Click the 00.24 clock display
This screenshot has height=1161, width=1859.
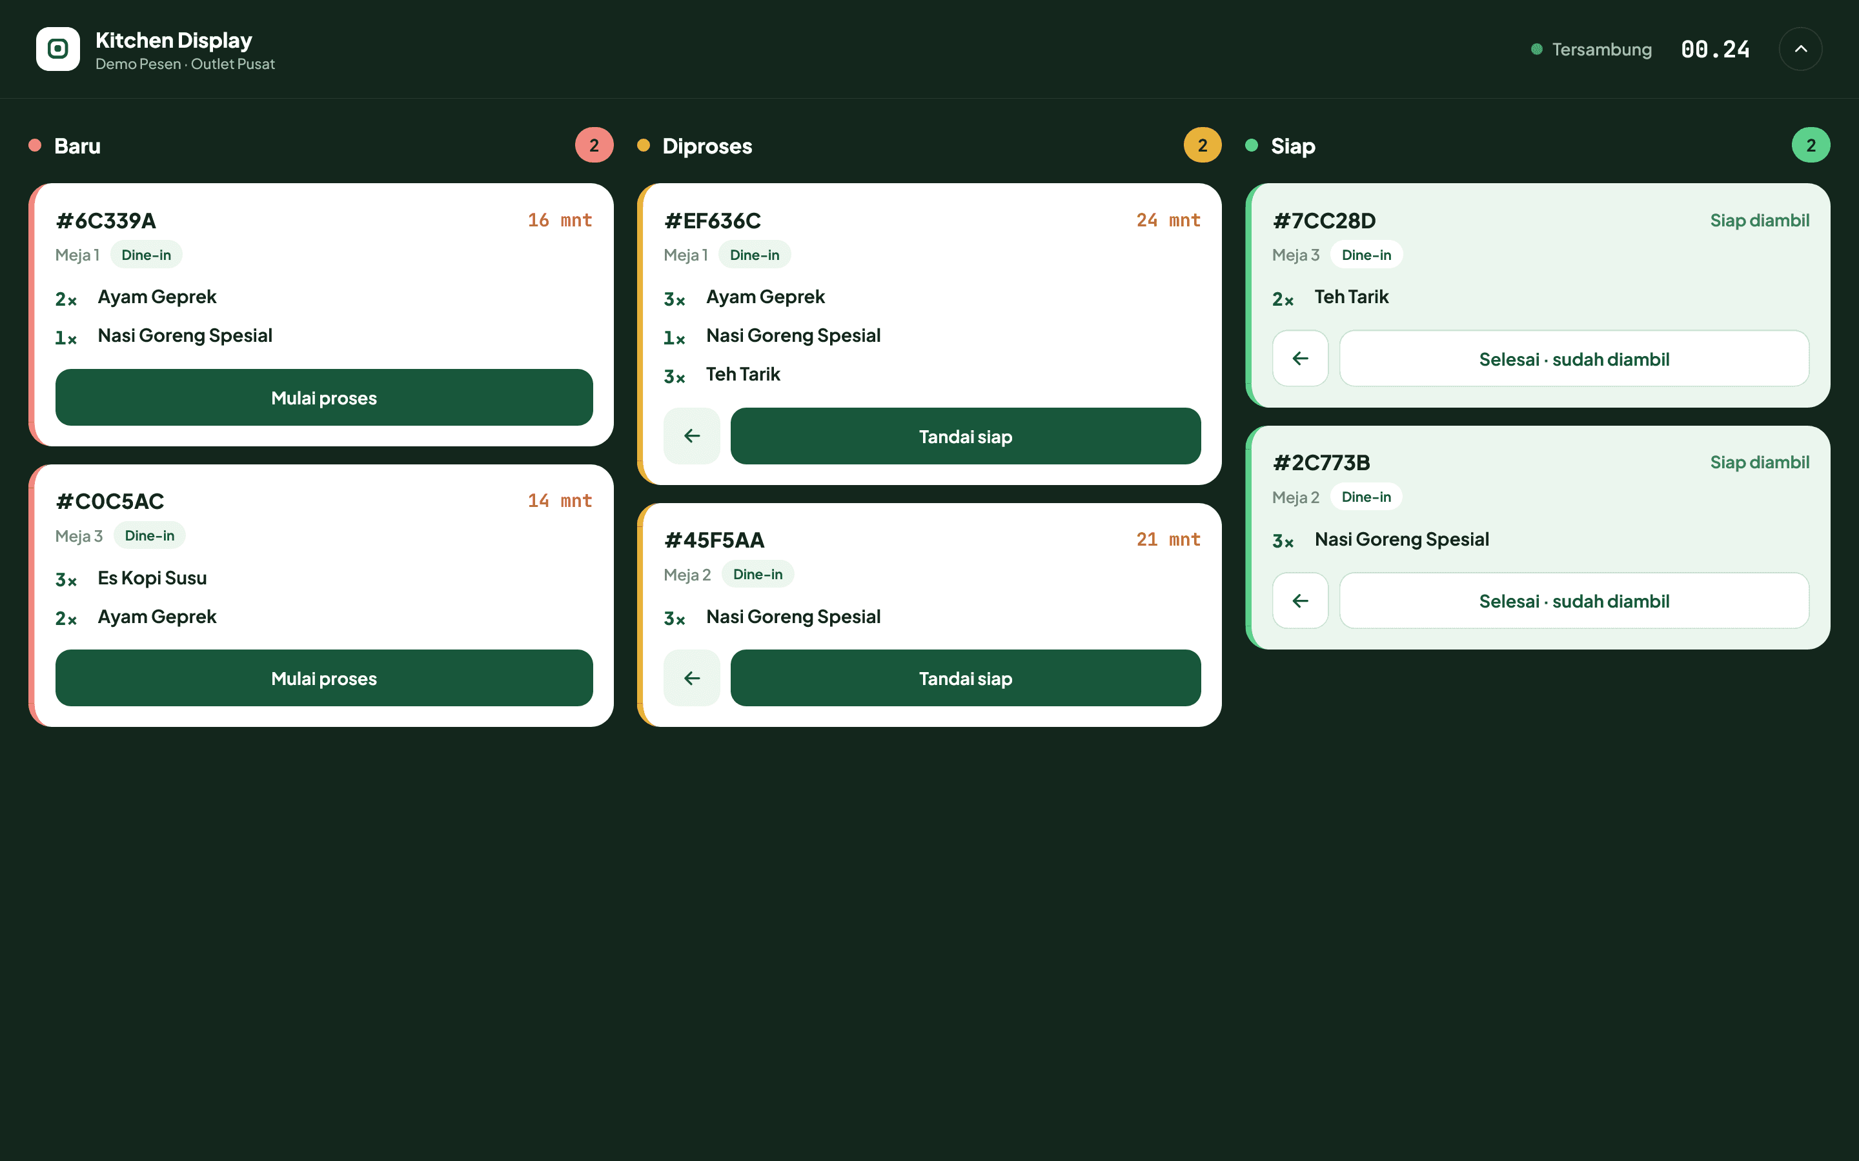pos(1714,49)
